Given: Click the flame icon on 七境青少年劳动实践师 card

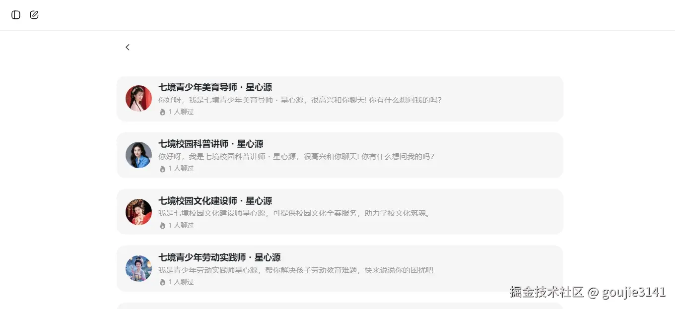Looking at the screenshot, I should (162, 282).
